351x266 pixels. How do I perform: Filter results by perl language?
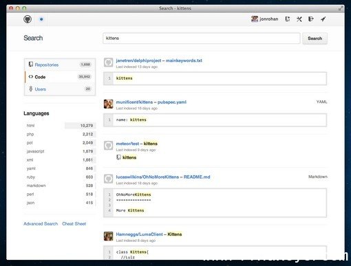click(x=60, y=195)
